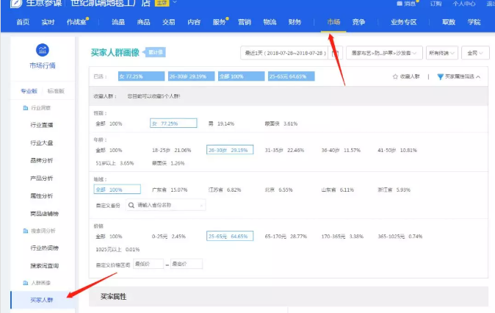This screenshot has width=495, height=313.
Task: Click the 人群画像 section icon in the sidebar
Action: [x=26, y=283]
